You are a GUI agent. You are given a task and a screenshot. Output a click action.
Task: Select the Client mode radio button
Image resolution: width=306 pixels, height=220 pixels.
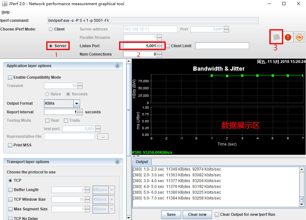coord(51,29)
